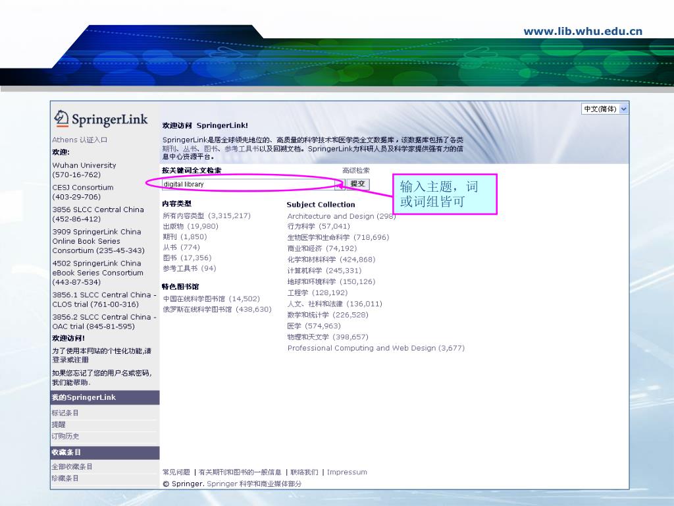Screen dimensions: 674x506
Task: Select the 收藏条目 section header
Action: pyautogui.click(x=105, y=453)
